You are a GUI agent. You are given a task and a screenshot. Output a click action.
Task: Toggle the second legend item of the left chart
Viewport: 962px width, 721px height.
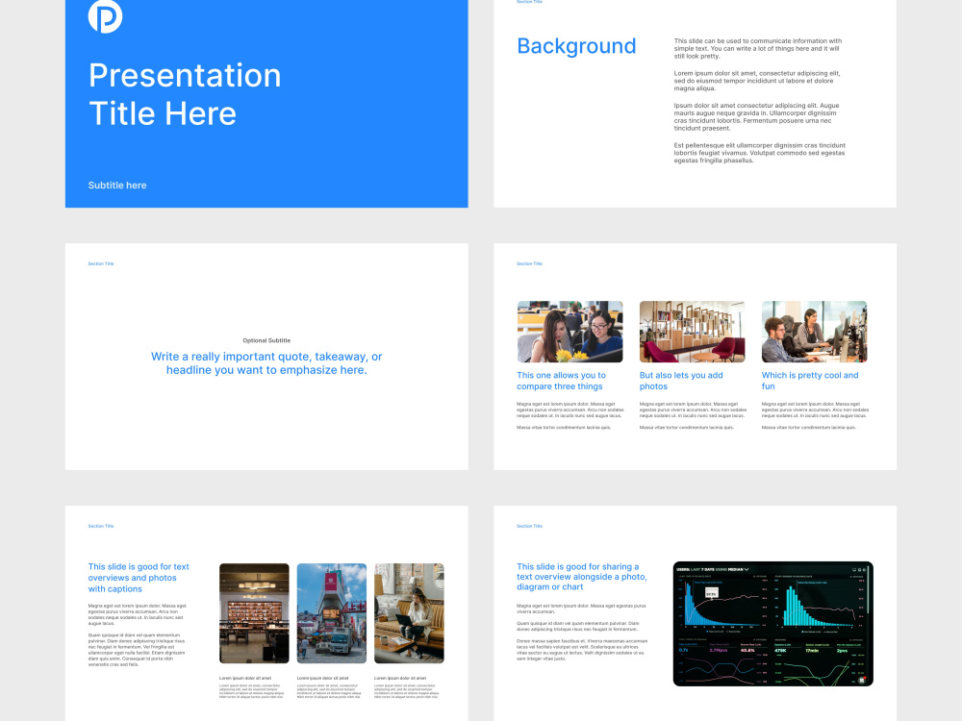click(733, 632)
